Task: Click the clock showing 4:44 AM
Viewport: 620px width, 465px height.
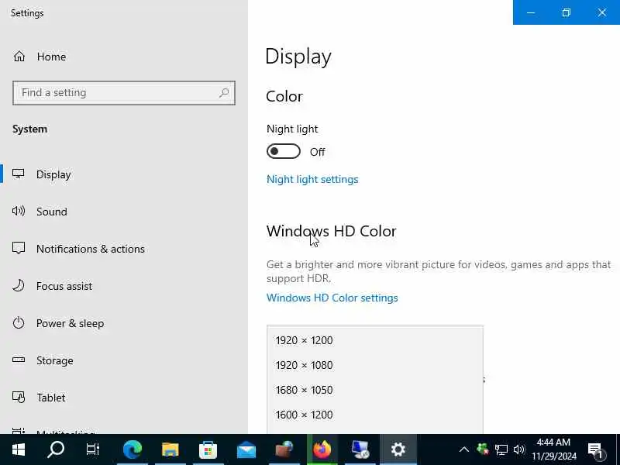Action: [553, 449]
